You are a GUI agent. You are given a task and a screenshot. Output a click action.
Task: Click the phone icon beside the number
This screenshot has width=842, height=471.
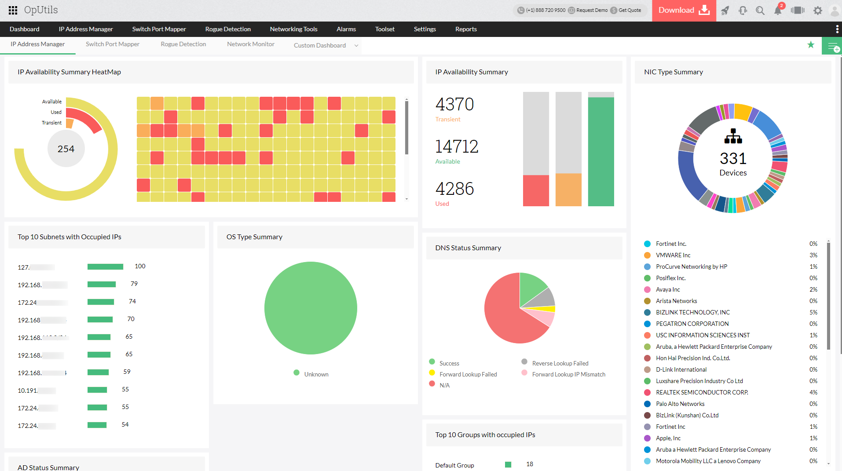pos(521,10)
